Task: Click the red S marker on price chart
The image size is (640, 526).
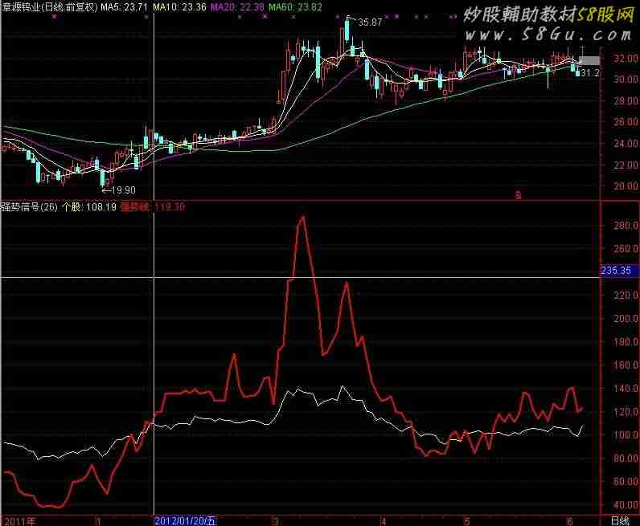Action: coord(519,194)
